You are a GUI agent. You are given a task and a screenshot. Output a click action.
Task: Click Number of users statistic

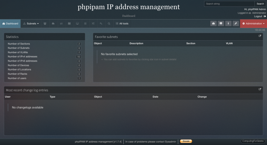point(17,78)
